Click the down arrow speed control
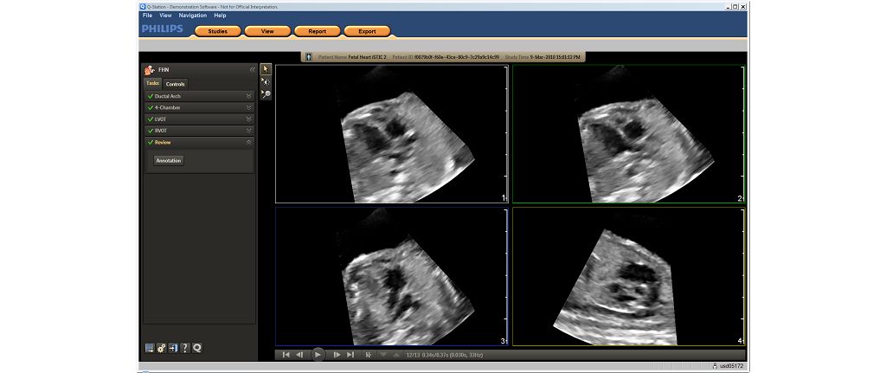 (383, 355)
